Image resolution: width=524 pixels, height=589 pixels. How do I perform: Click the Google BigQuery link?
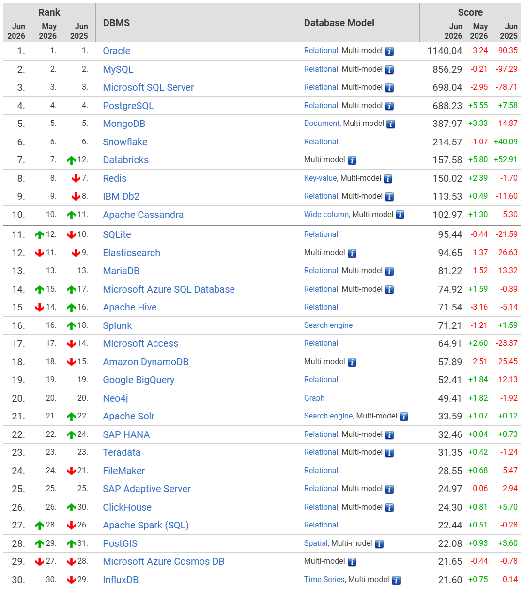coord(139,380)
